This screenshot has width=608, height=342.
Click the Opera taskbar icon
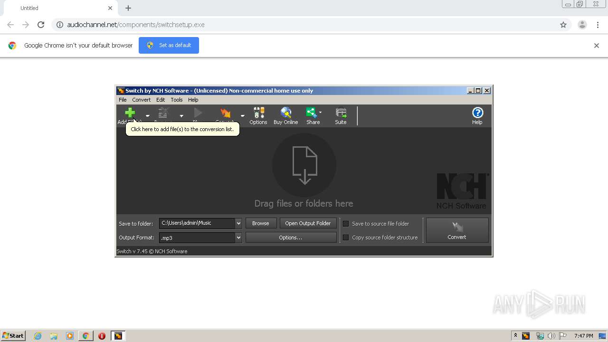tap(102, 336)
